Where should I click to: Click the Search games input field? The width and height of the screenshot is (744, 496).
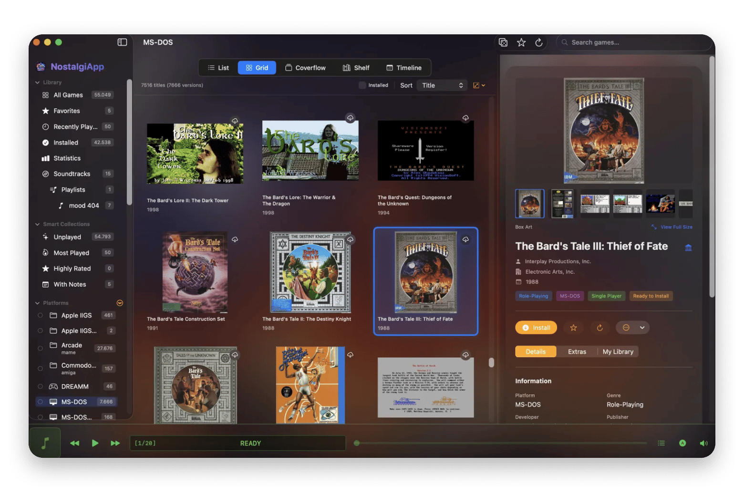pos(634,42)
